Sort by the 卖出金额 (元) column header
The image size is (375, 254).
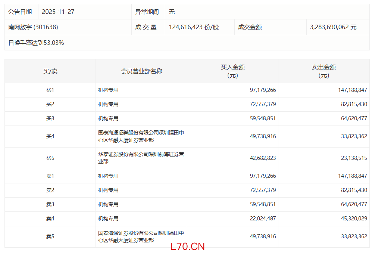click(x=324, y=71)
